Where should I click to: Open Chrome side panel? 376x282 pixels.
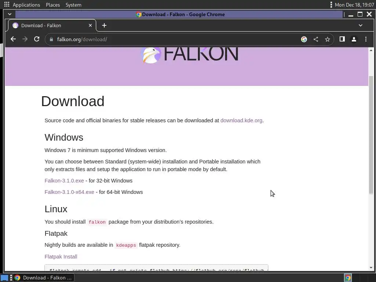point(342,39)
